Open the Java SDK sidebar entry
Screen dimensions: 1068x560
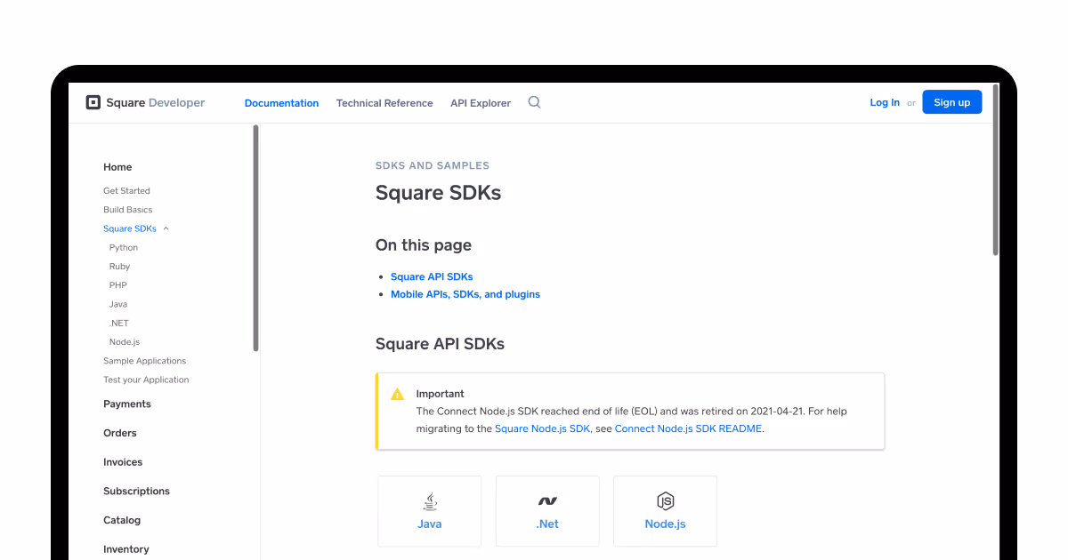(118, 304)
